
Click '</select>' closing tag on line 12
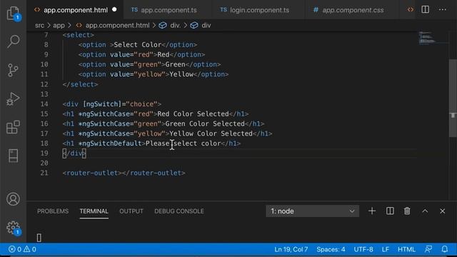tap(80, 84)
